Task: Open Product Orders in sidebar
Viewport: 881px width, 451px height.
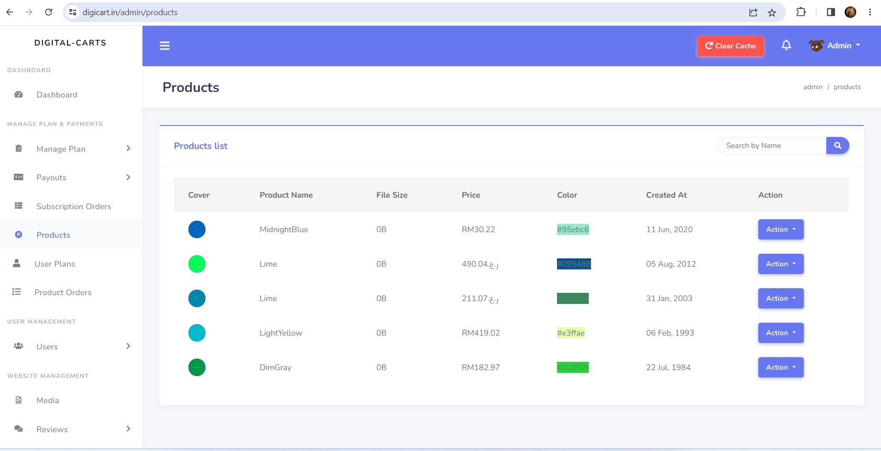Action: tap(63, 292)
